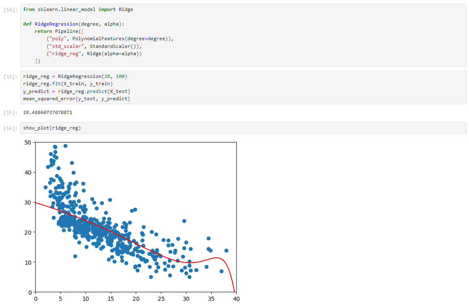The width and height of the screenshot is (469, 304).
Task: Click the y-axis tick label 50
Action: pos(28,142)
